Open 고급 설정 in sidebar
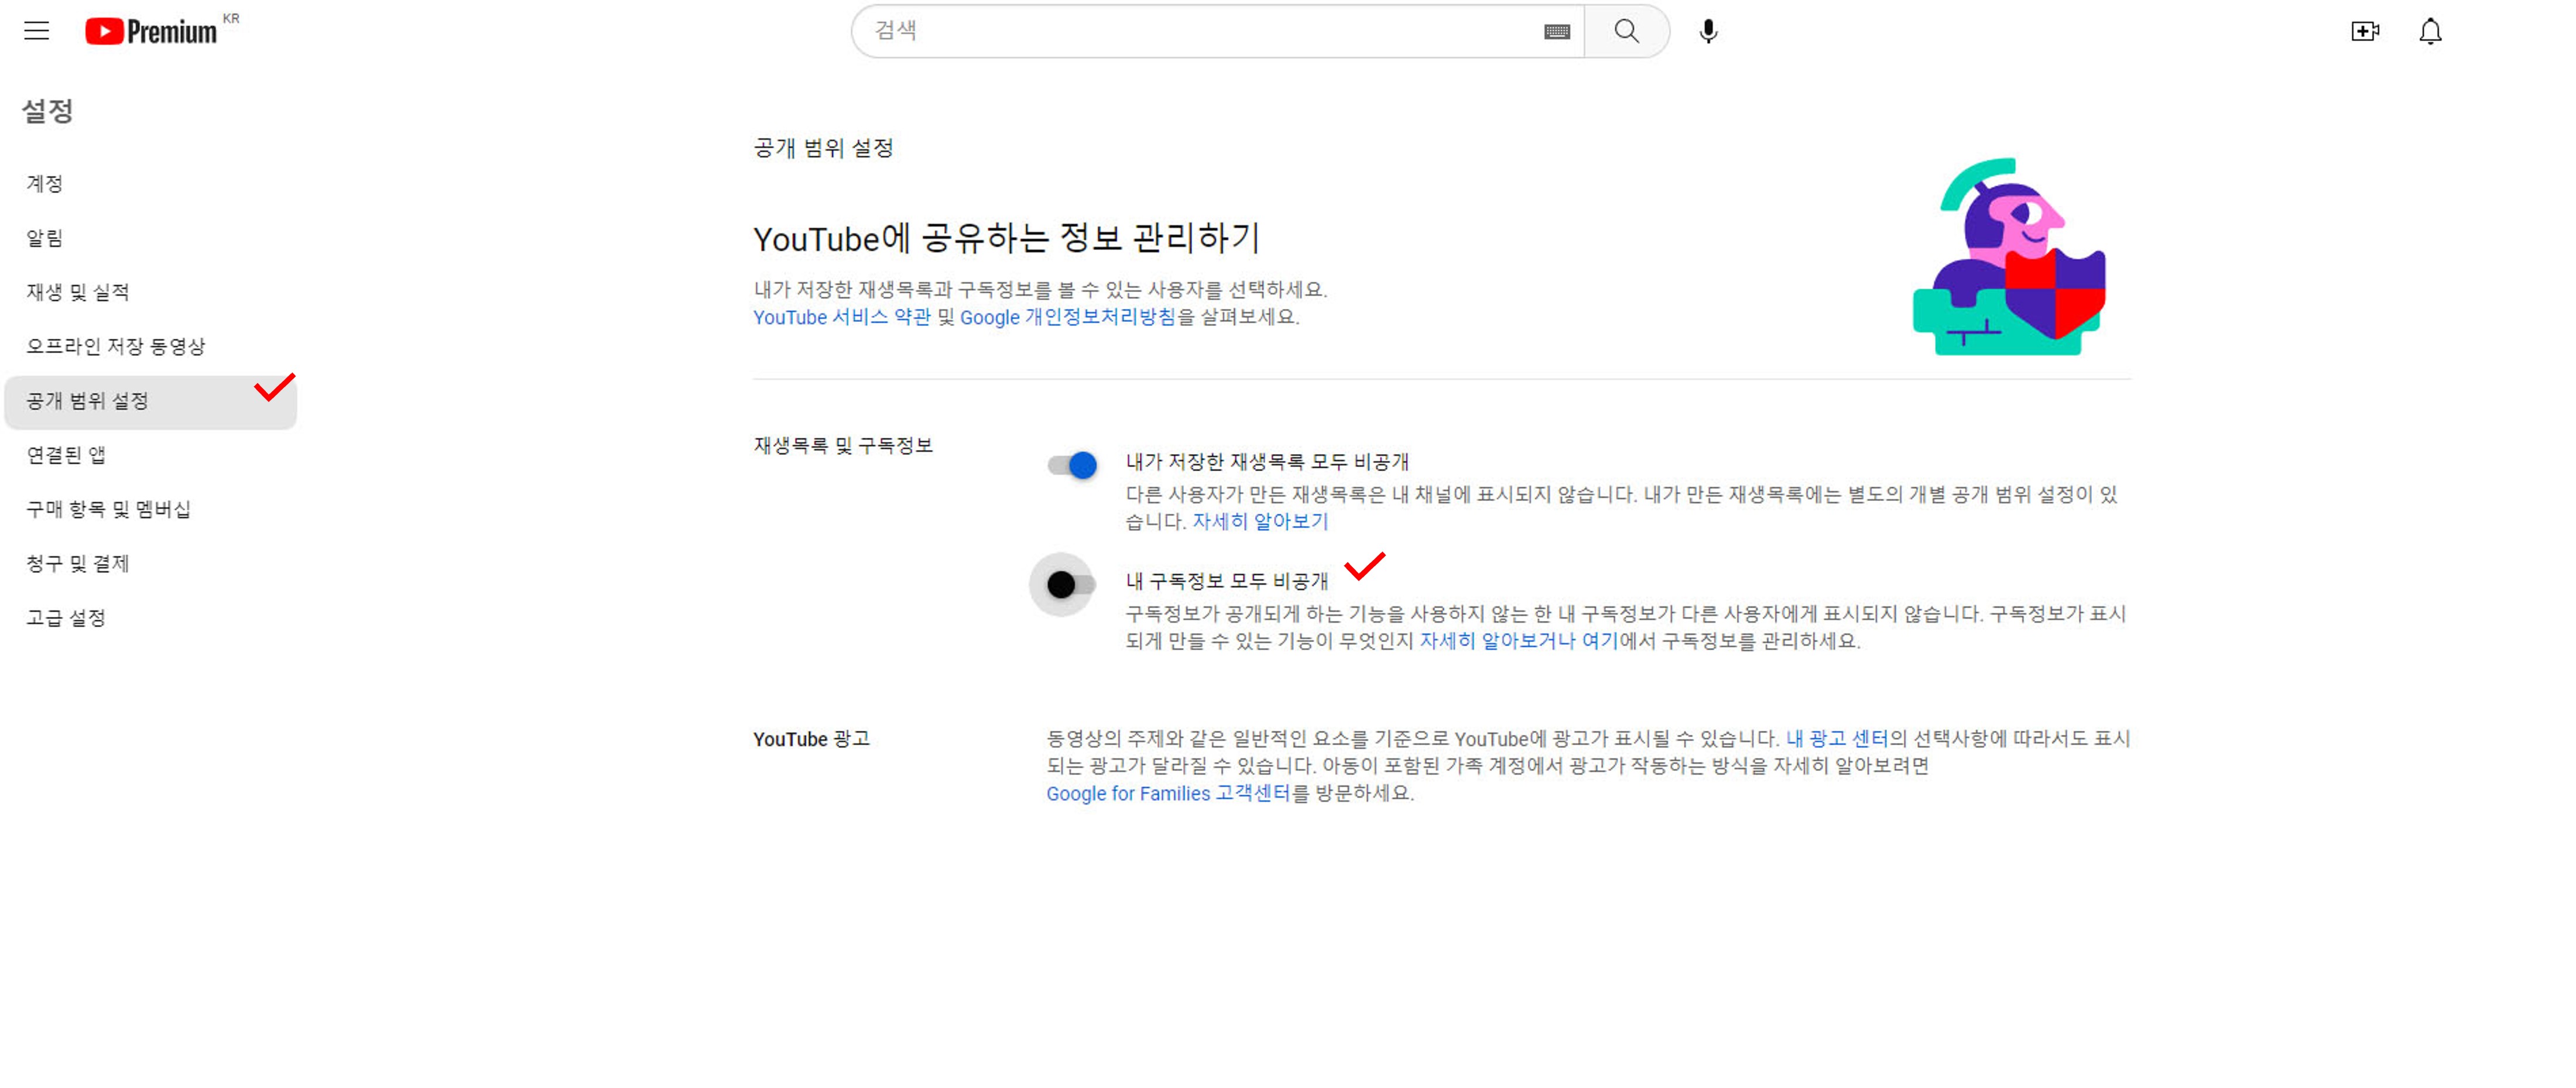 (x=150, y=617)
